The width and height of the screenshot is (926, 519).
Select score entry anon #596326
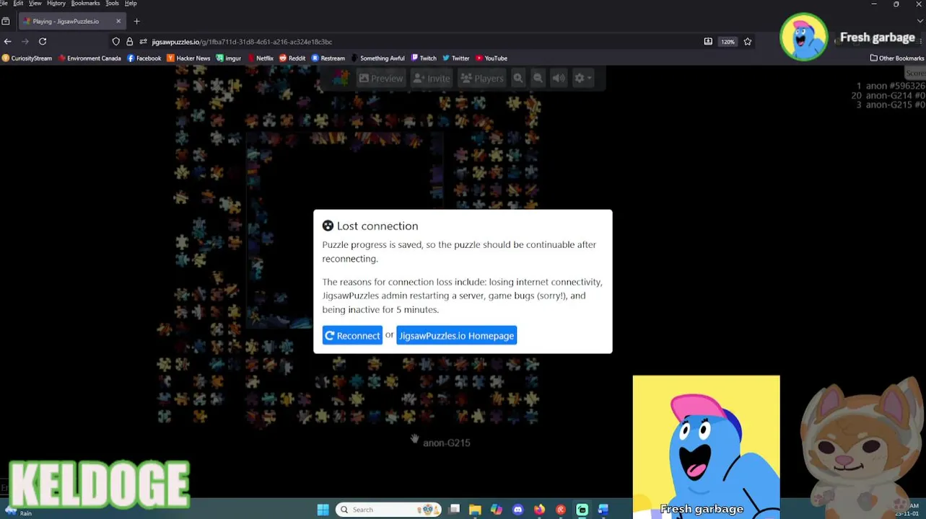(891, 86)
